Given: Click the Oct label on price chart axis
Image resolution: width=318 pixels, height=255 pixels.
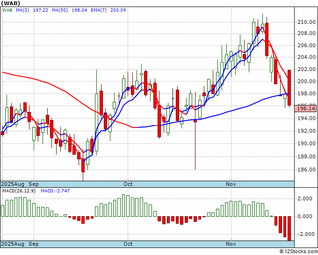Looking at the screenshot, I should coord(128,184).
